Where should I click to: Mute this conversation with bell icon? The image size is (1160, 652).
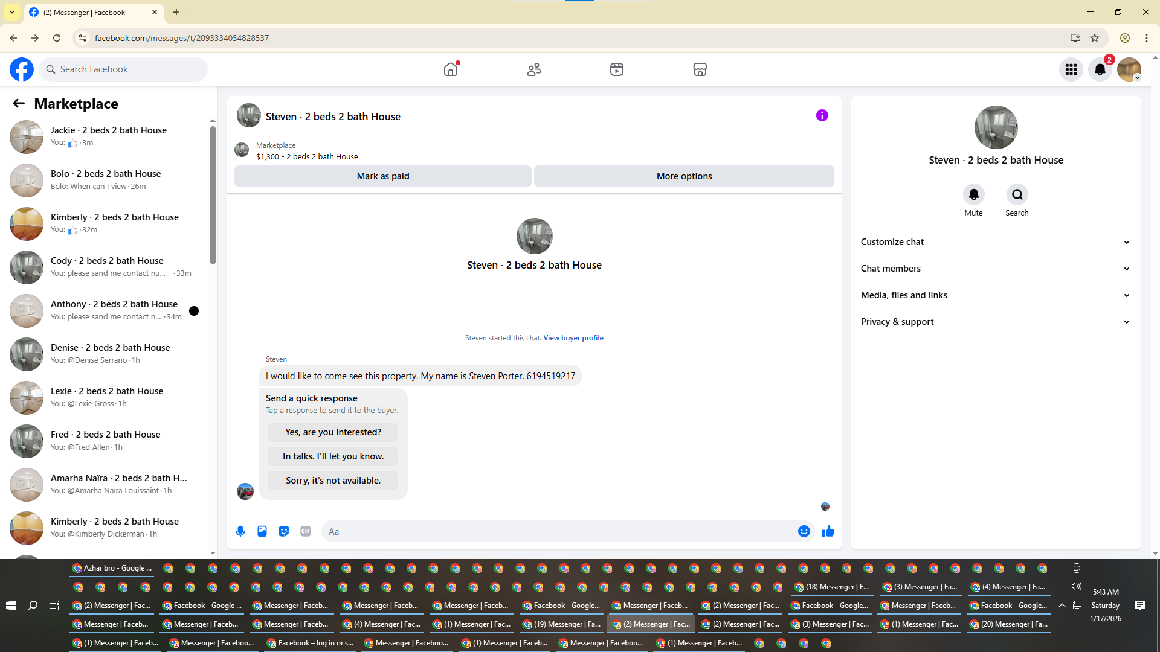973,194
